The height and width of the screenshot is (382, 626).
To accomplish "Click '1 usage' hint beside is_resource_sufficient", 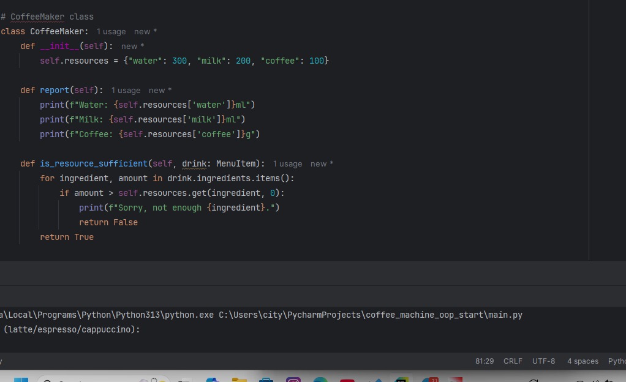I will coord(287,163).
